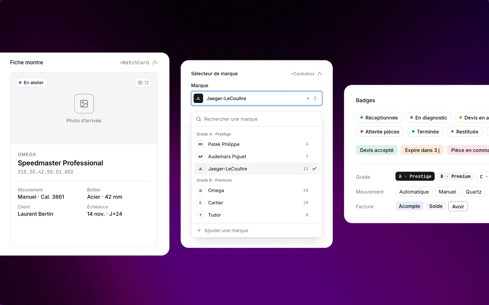The height and width of the screenshot is (305, 489).
Task: Select the Solde invoice chip
Action: [436, 206]
